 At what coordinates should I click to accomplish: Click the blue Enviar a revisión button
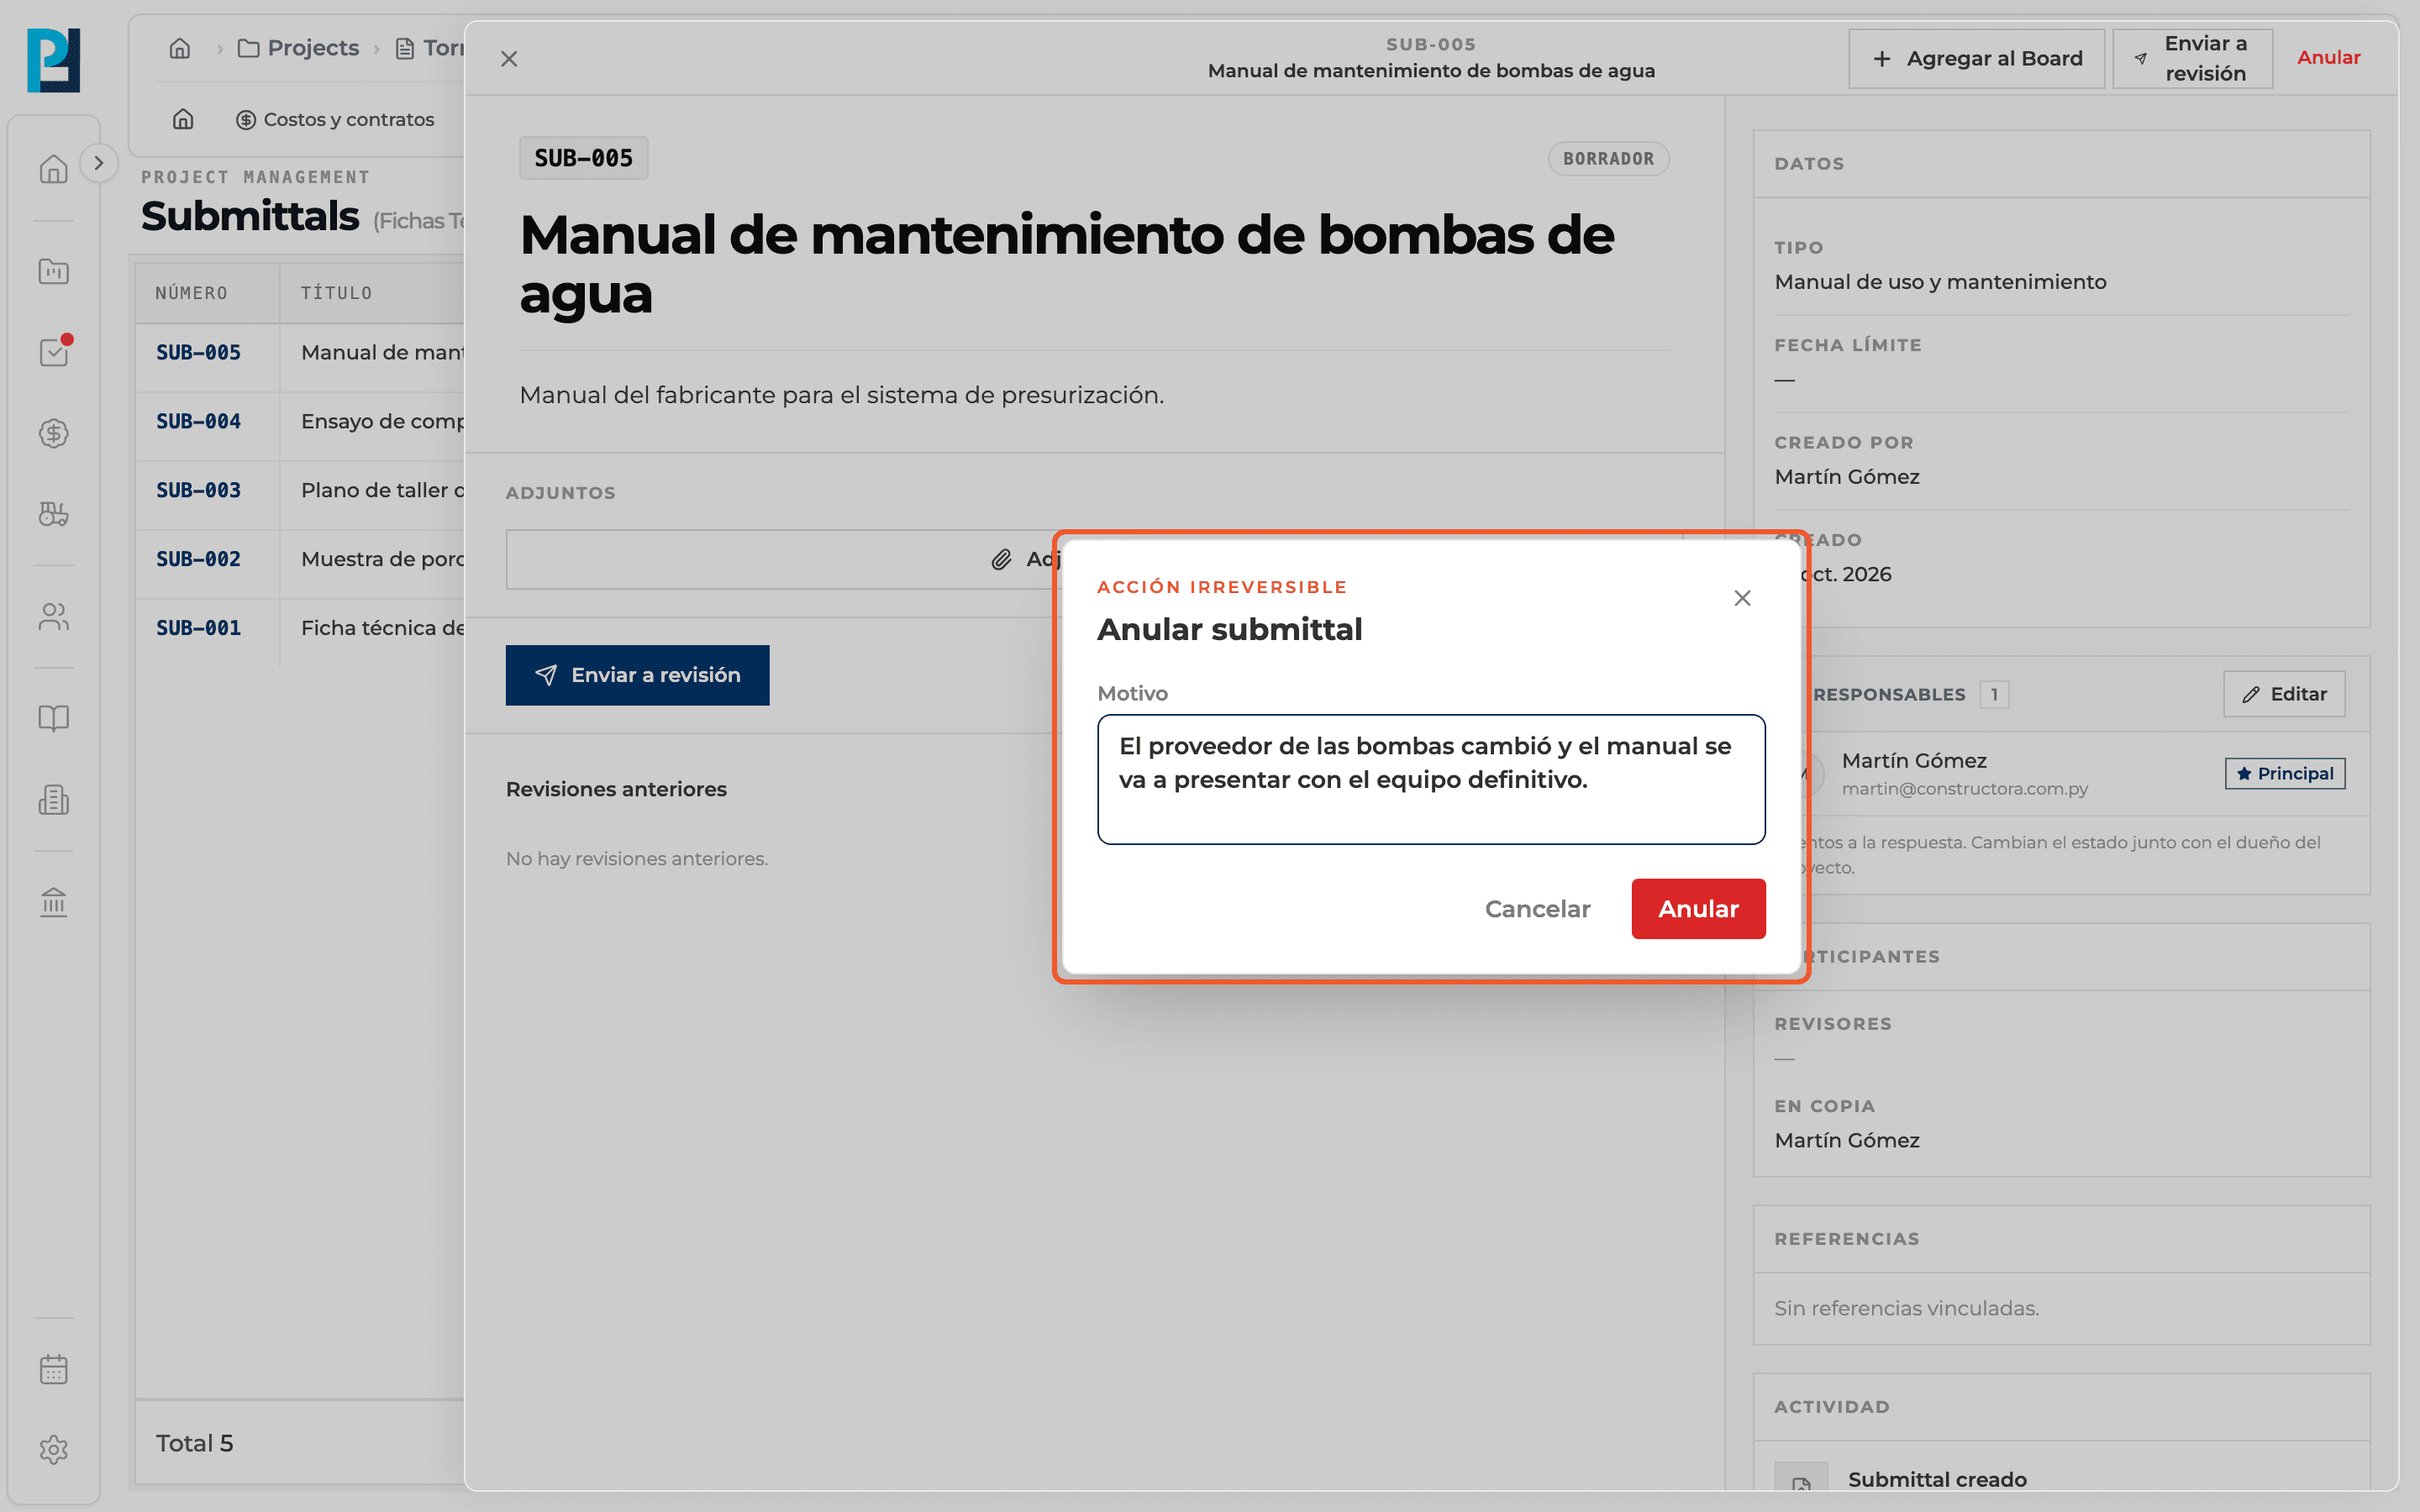[x=637, y=675]
